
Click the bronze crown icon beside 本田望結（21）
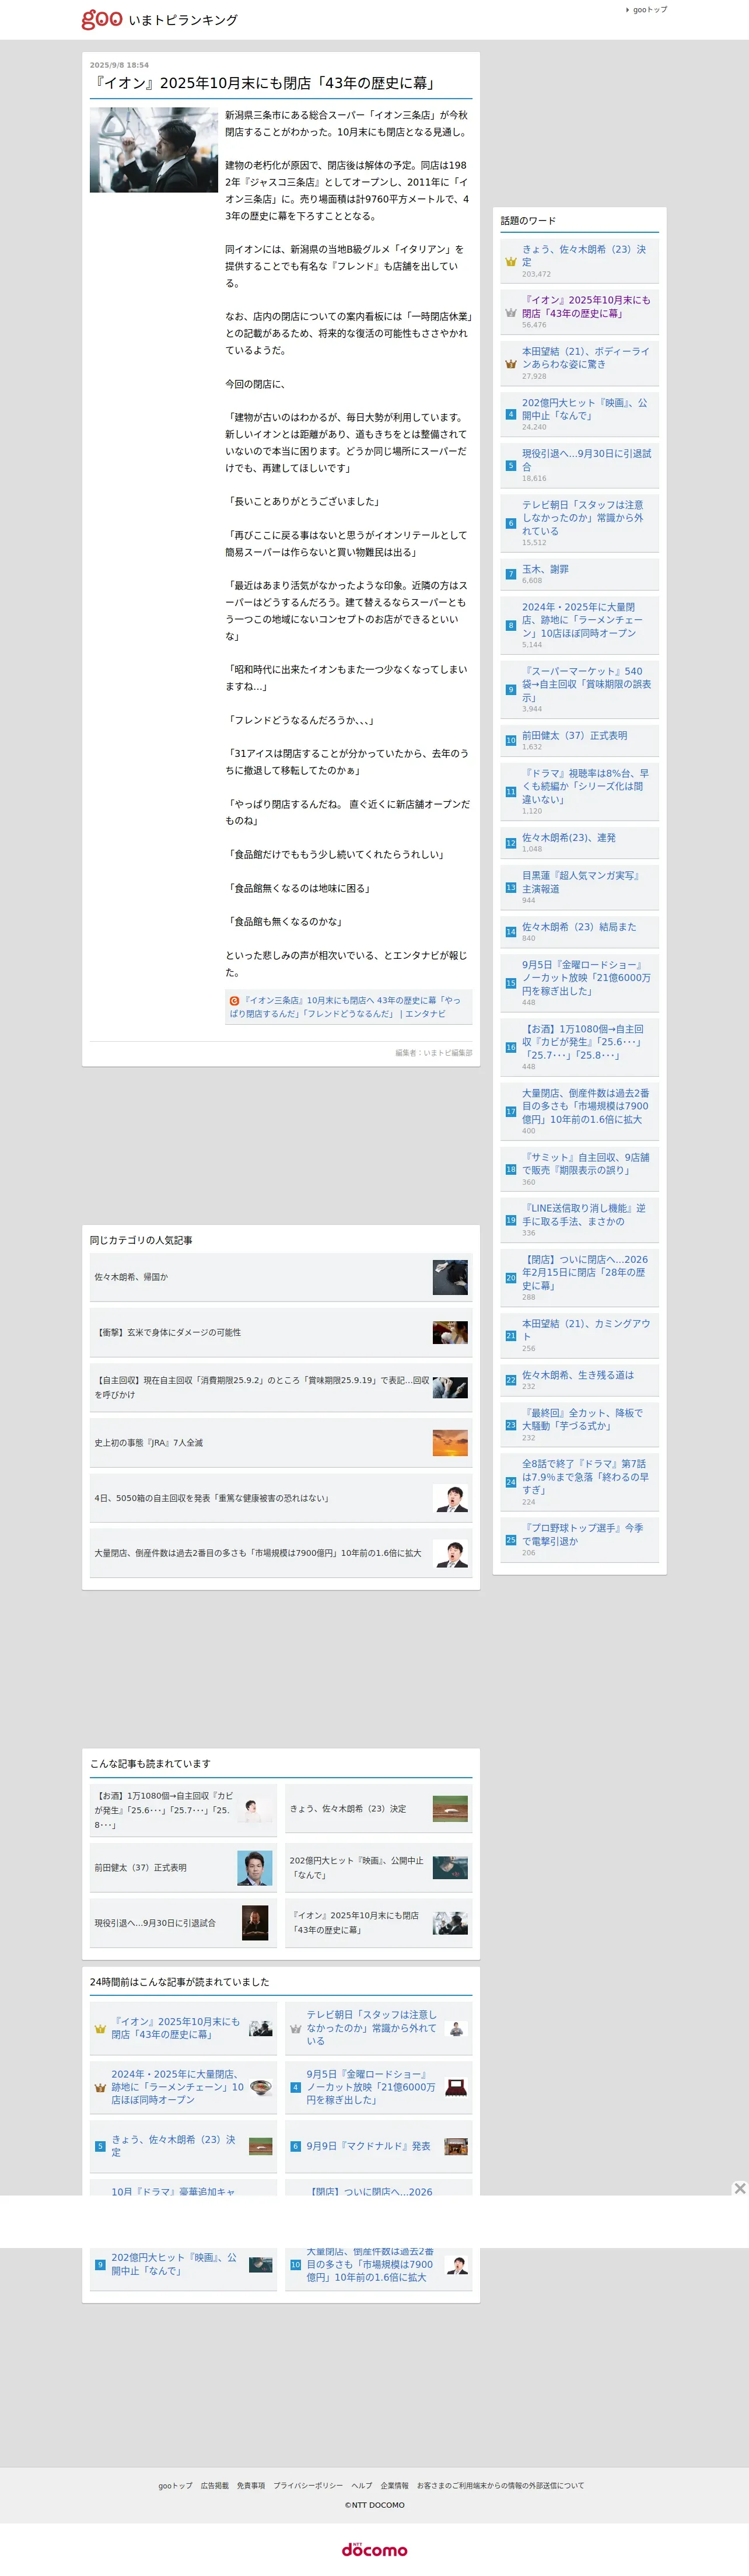(511, 364)
